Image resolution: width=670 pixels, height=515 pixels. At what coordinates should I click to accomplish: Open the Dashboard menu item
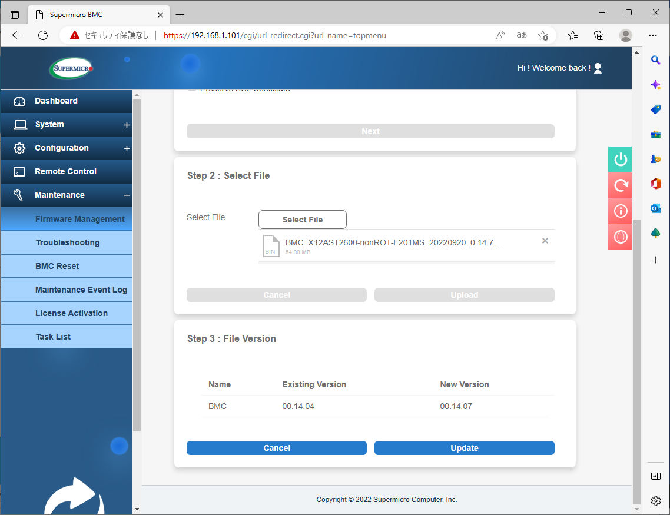pyautogui.click(x=66, y=101)
